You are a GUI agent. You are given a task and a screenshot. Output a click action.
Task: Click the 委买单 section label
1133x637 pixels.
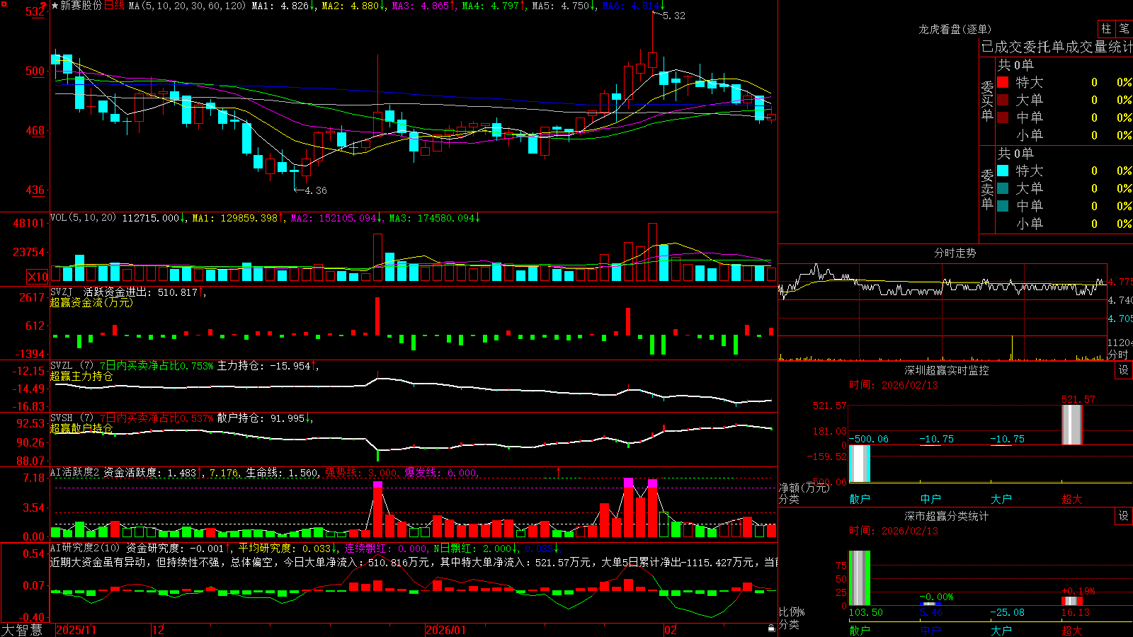(x=987, y=101)
